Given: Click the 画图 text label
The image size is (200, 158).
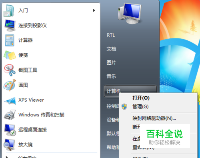Looking at the screenshot, I should click(x=23, y=85).
